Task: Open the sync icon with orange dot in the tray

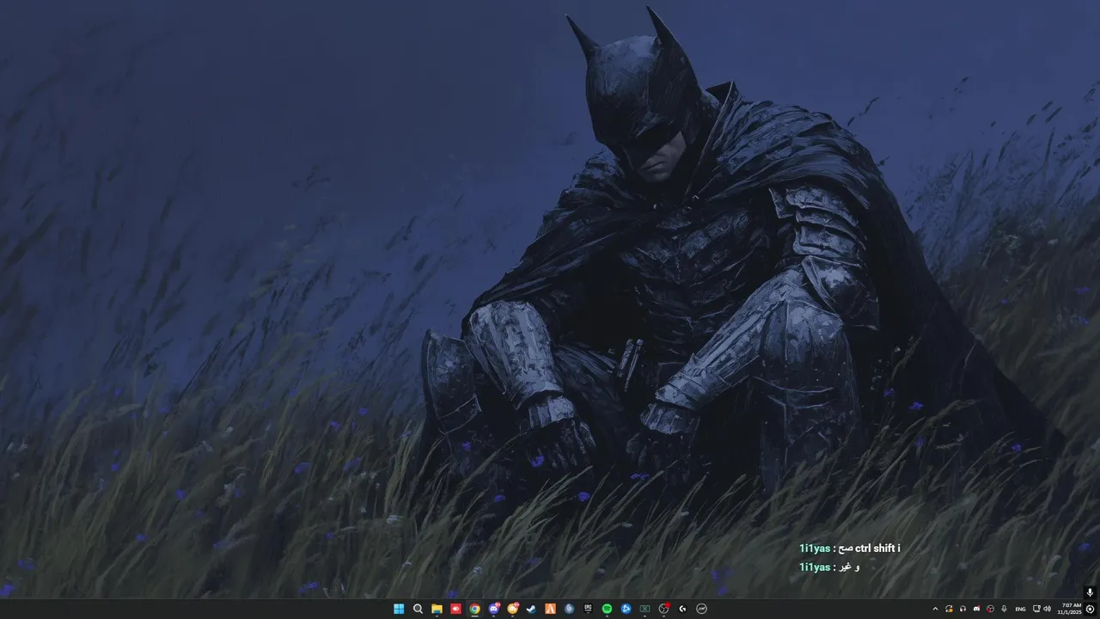Action: coord(949,609)
